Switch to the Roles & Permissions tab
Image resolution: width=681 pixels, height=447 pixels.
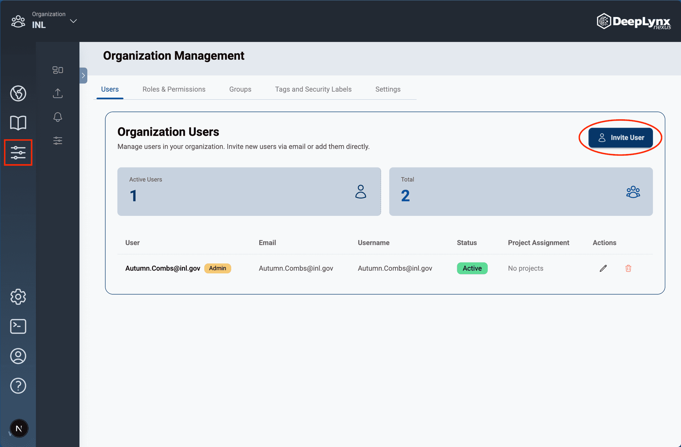(x=174, y=89)
